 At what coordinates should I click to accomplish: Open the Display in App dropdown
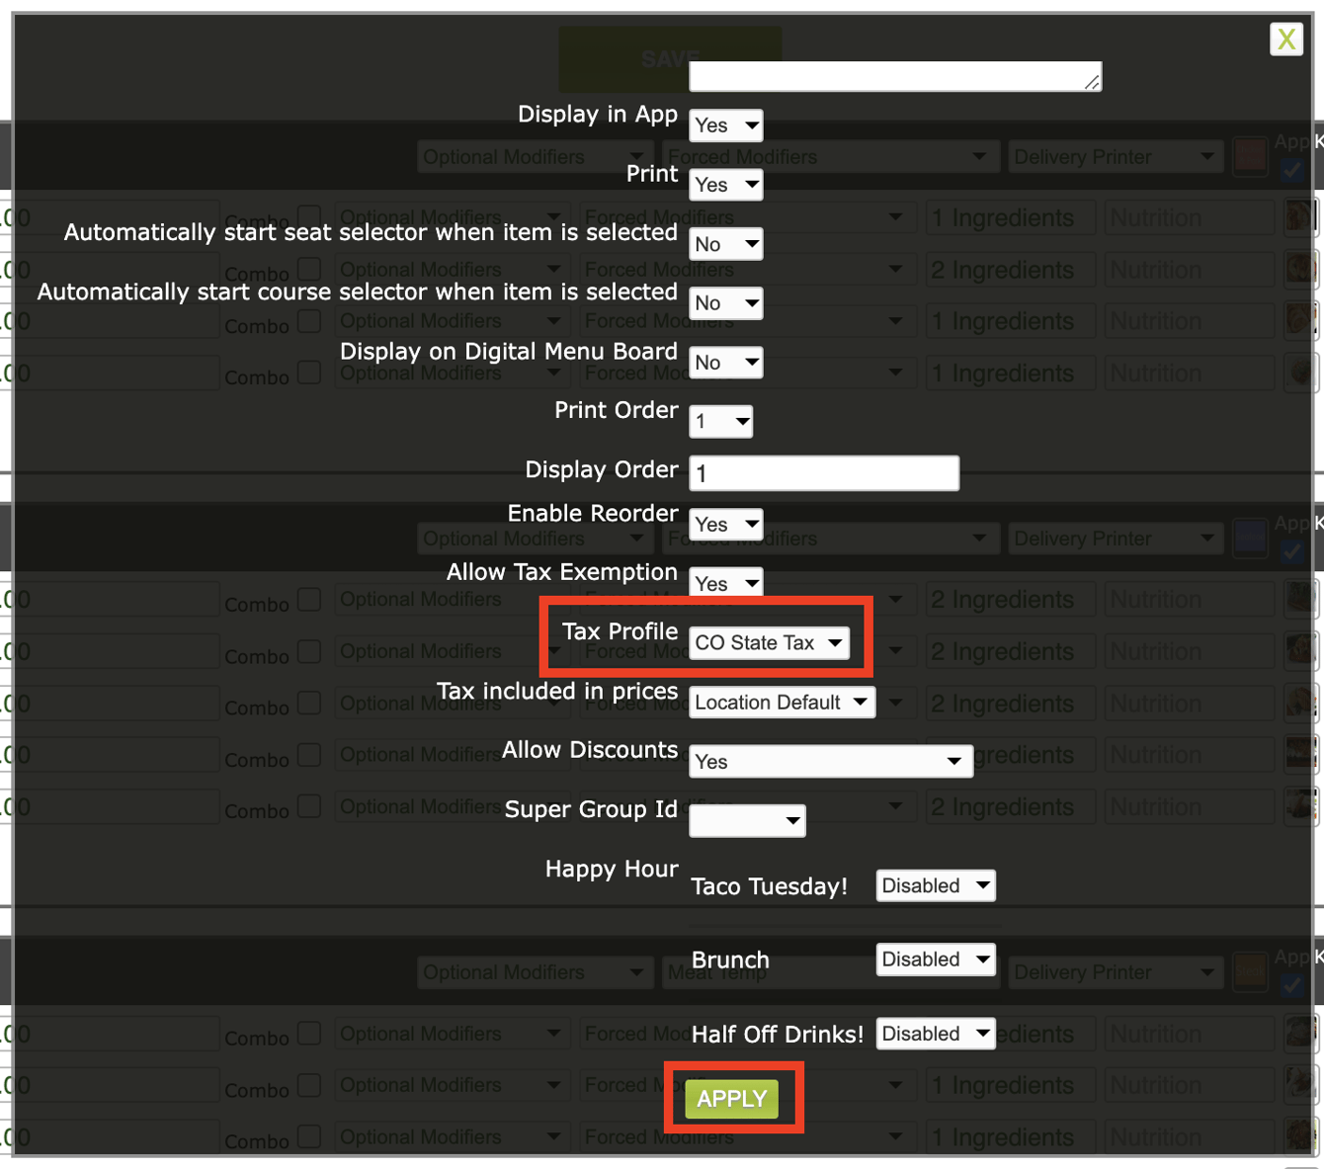[725, 125]
